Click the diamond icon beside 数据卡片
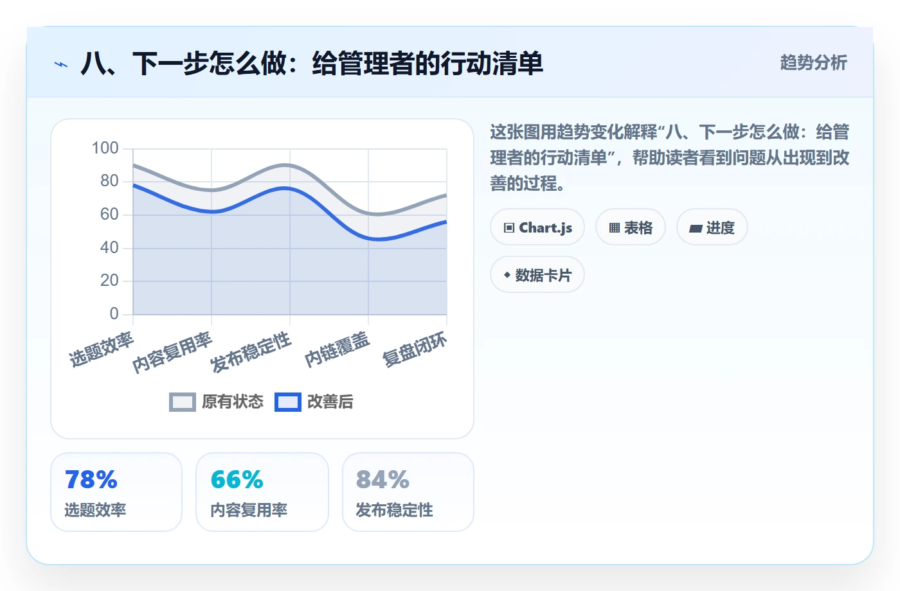The height and width of the screenshot is (591, 900). click(x=507, y=275)
